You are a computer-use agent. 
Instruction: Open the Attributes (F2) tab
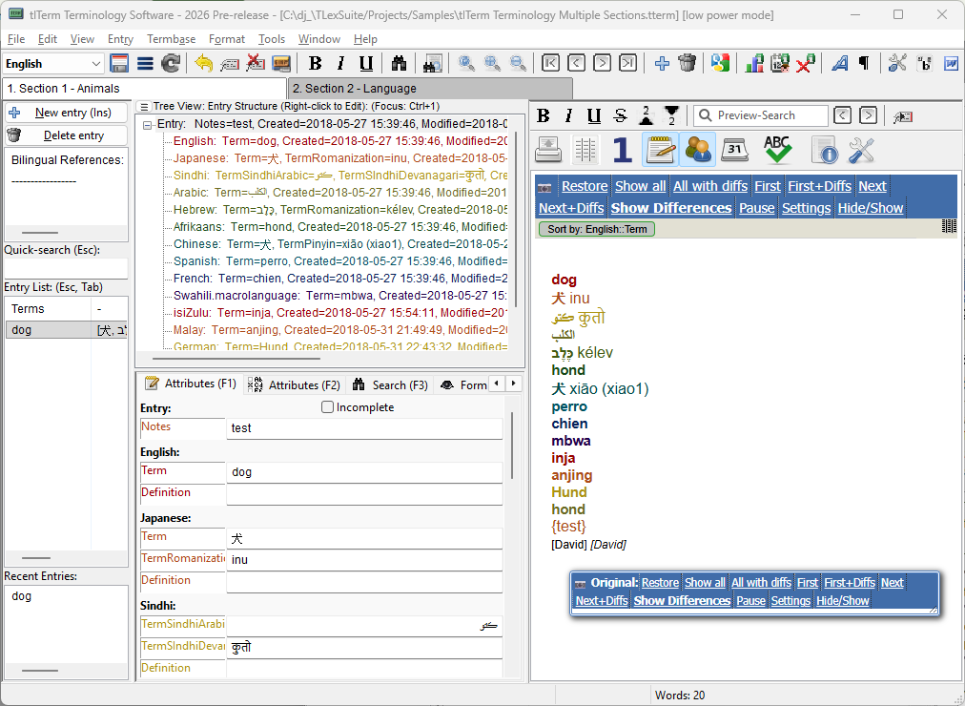point(295,385)
